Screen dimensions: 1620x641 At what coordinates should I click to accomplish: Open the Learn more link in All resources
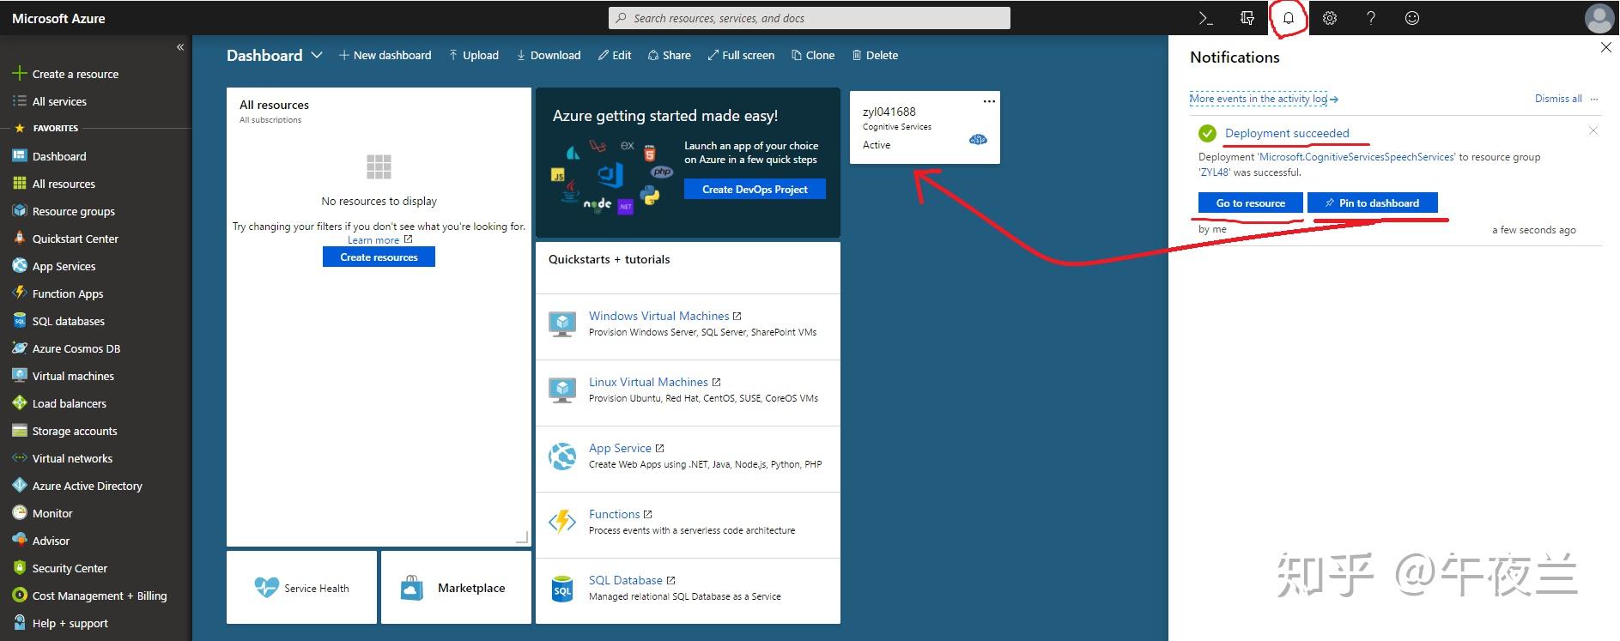click(x=379, y=240)
